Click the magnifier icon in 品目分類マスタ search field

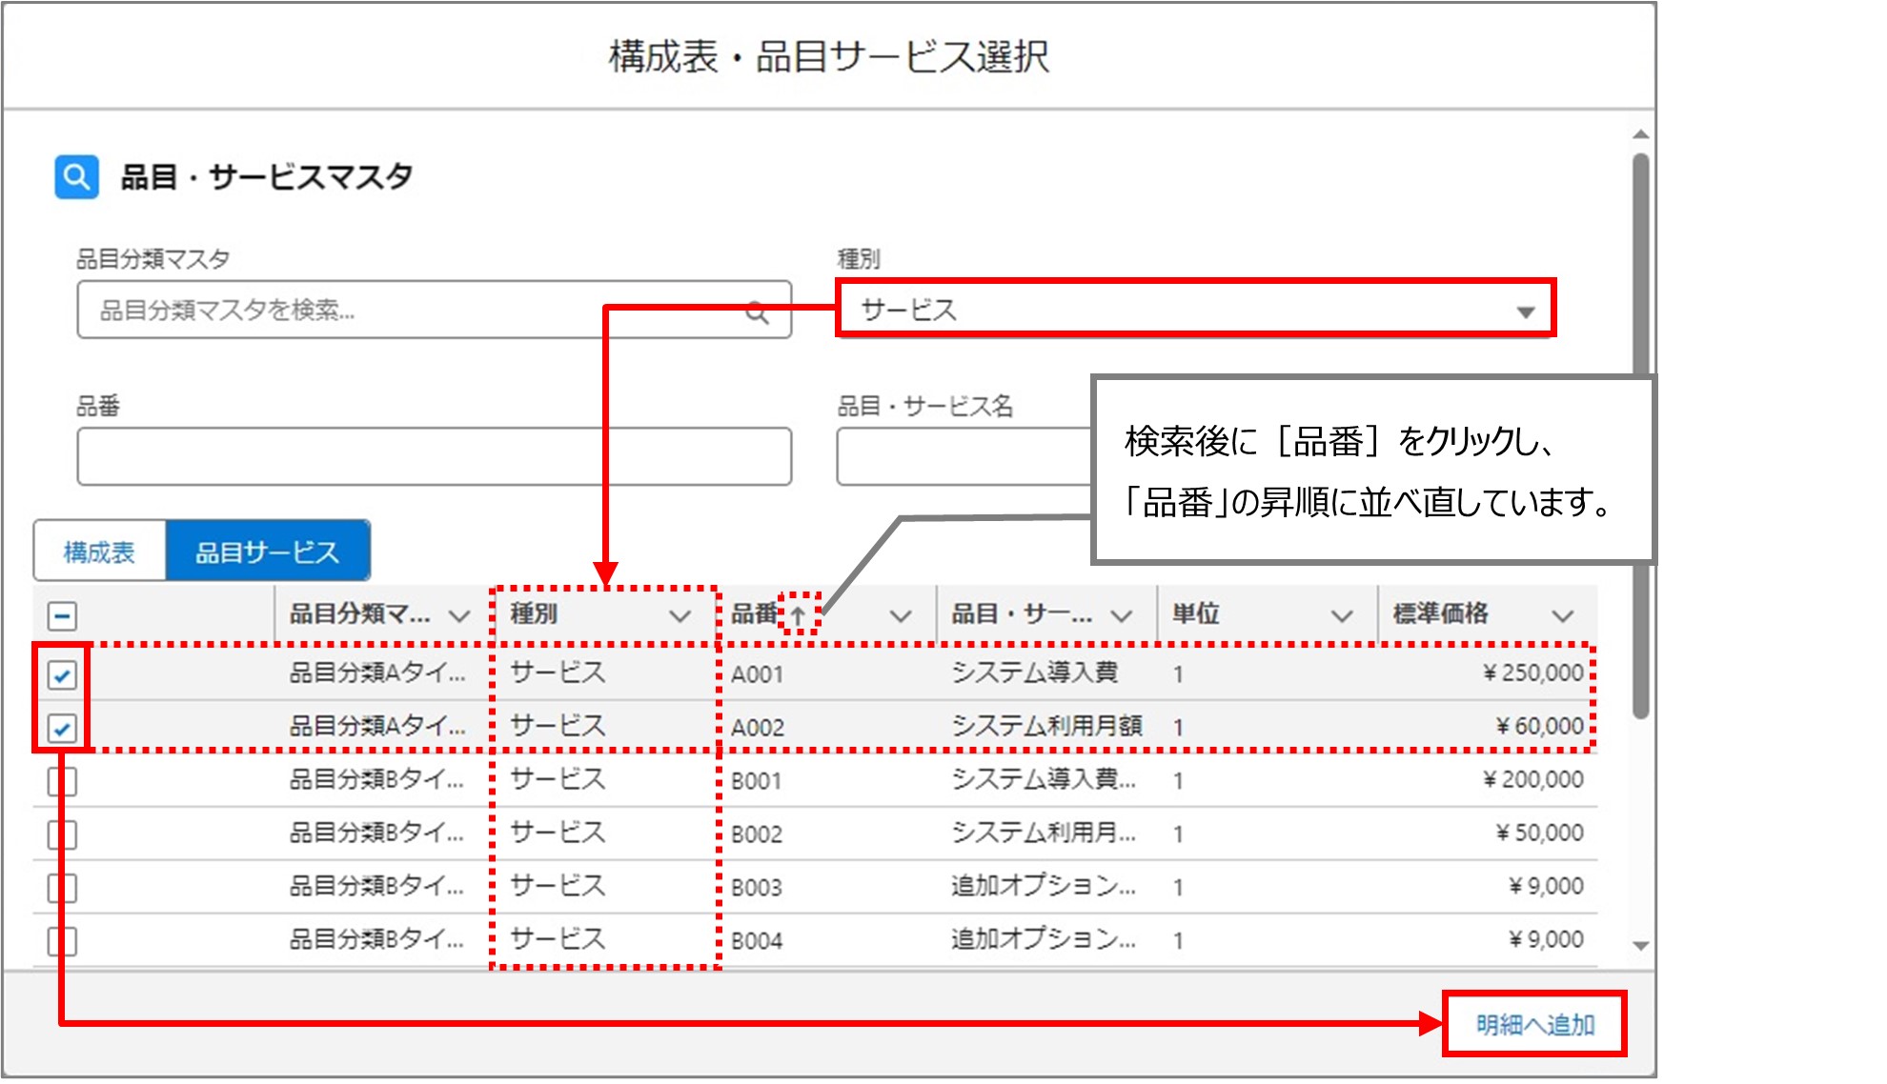(757, 311)
